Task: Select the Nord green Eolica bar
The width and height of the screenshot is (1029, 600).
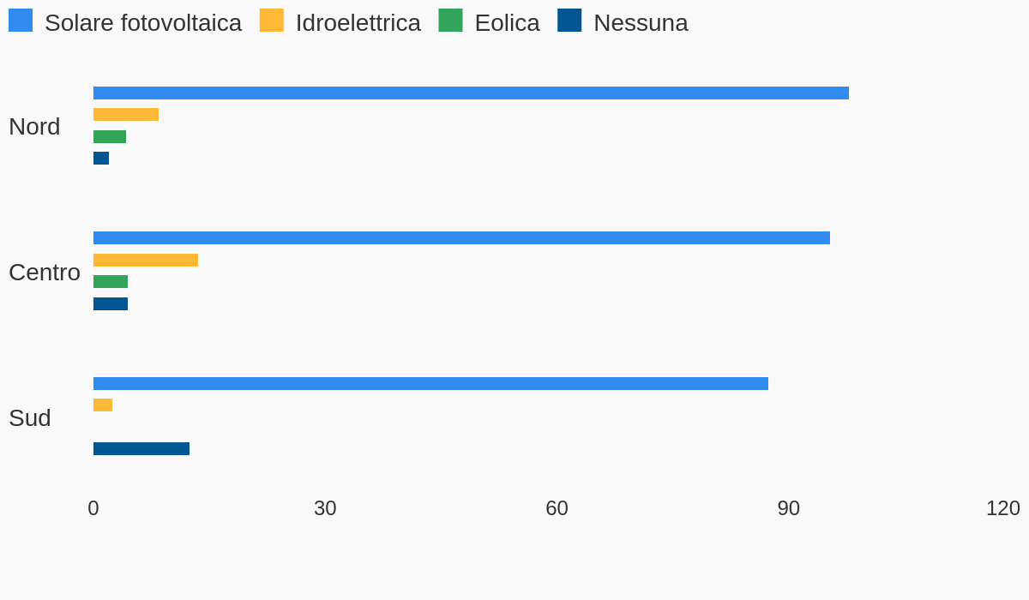Action: tap(110, 136)
